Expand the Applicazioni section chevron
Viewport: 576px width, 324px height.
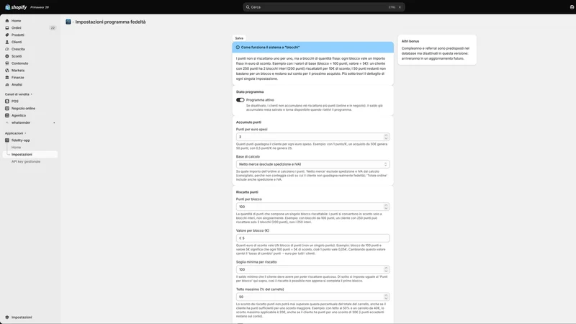(25, 133)
